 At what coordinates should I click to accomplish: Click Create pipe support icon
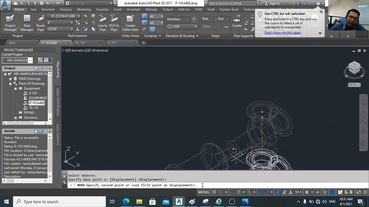click(237, 21)
